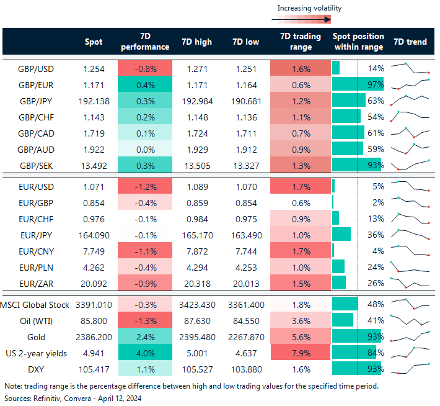Image resolution: width=440 pixels, height=406 pixels.
Task: Click the EUR/CNY 7D trend sparkline
Action: [410, 250]
